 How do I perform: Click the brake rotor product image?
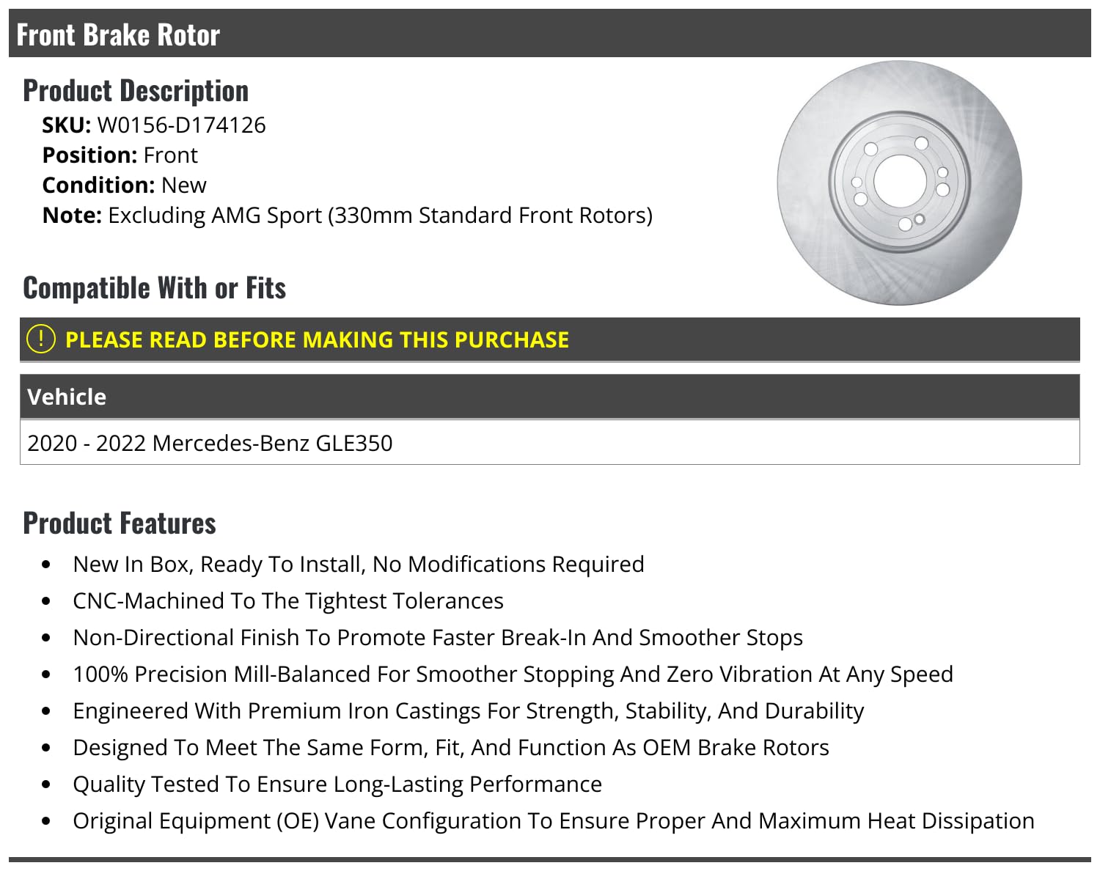click(x=899, y=183)
